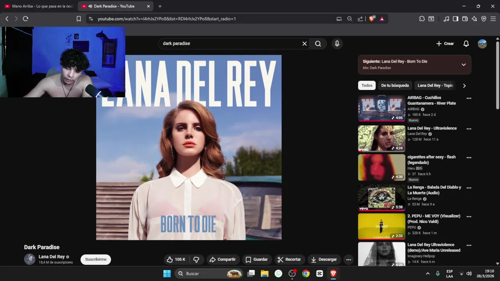Toggle the browser sidebar panel icon

455,19
